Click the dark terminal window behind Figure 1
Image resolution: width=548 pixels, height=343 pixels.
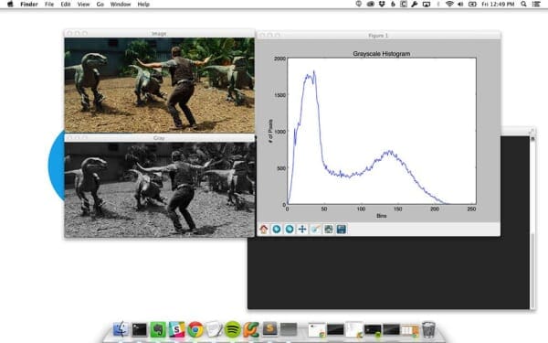pyautogui.click(x=388, y=273)
